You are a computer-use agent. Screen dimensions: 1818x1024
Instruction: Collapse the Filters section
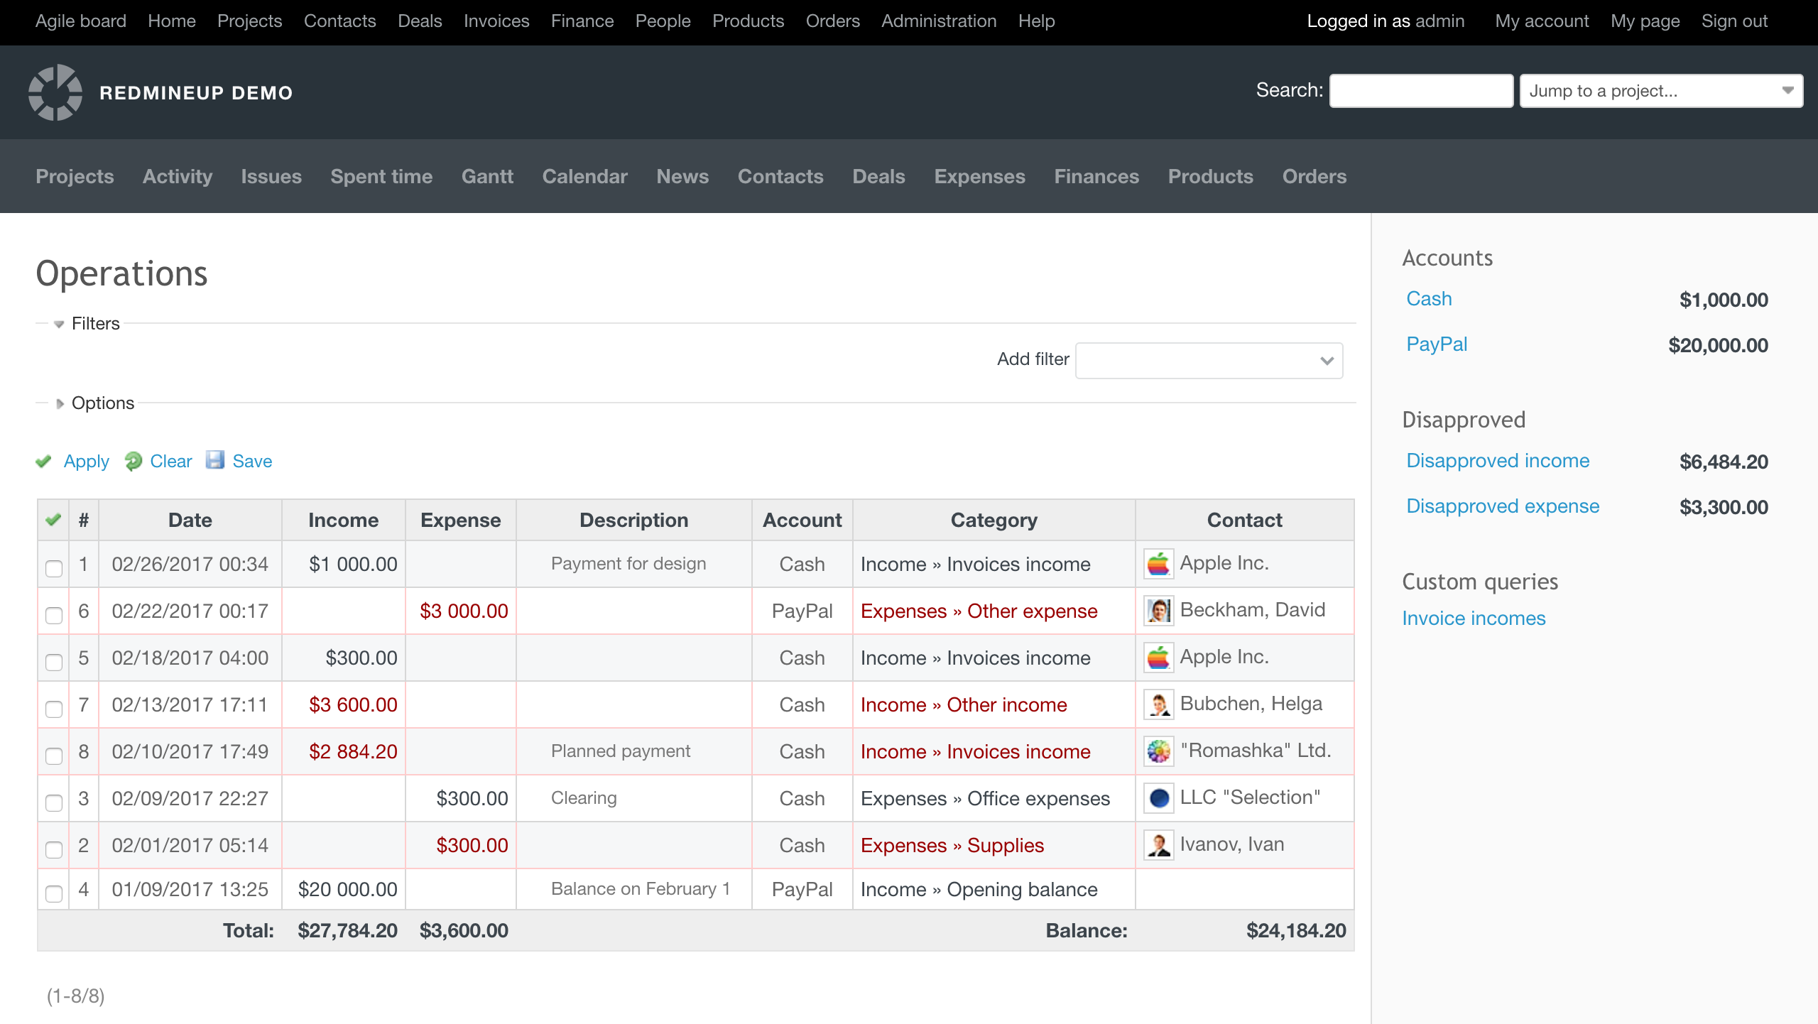(x=58, y=324)
